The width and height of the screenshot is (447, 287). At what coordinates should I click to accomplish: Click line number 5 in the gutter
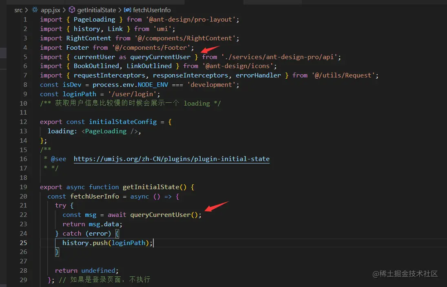[x=25, y=57]
